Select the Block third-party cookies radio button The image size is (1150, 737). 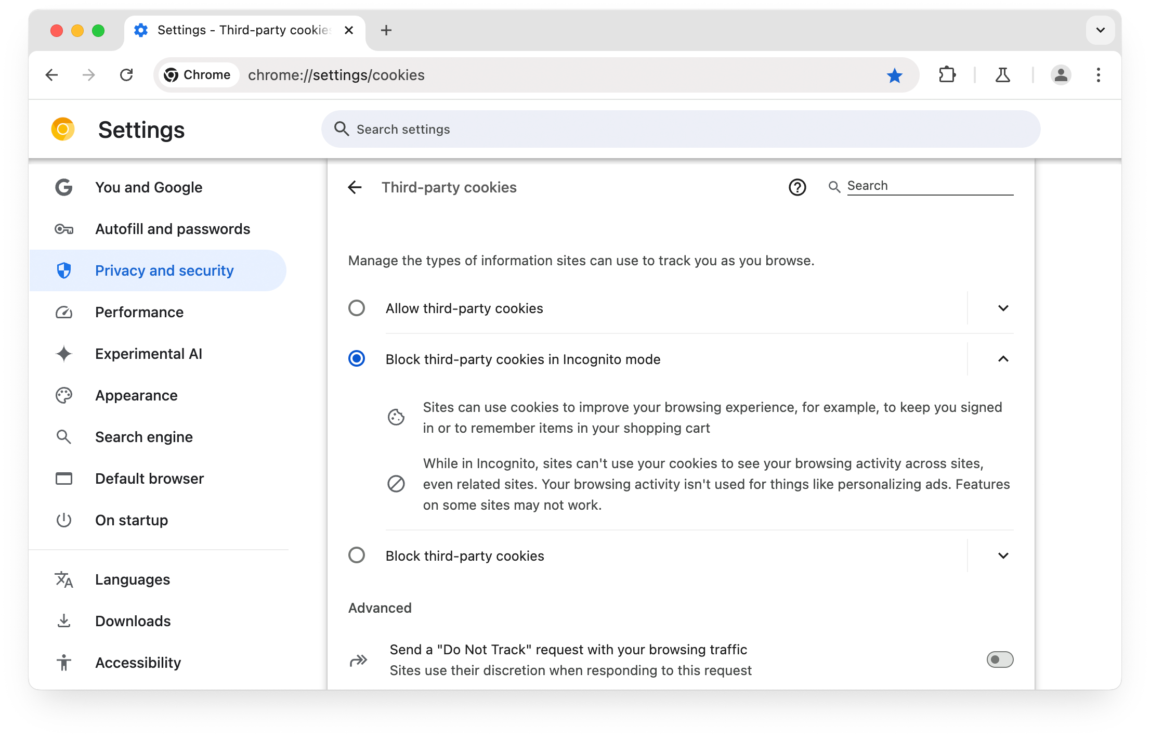pyautogui.click(x=357, y=555)
